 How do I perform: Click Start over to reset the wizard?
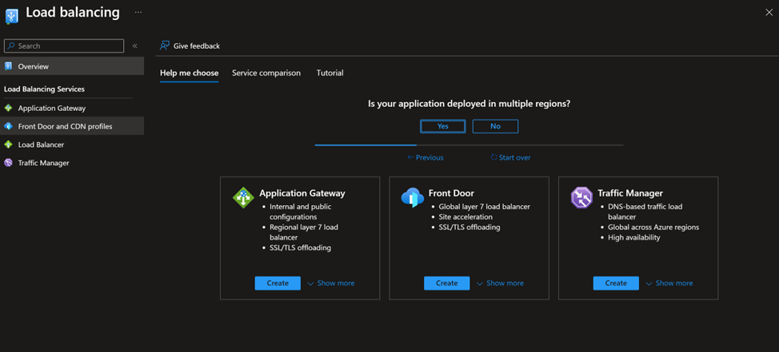click(511, 158)
